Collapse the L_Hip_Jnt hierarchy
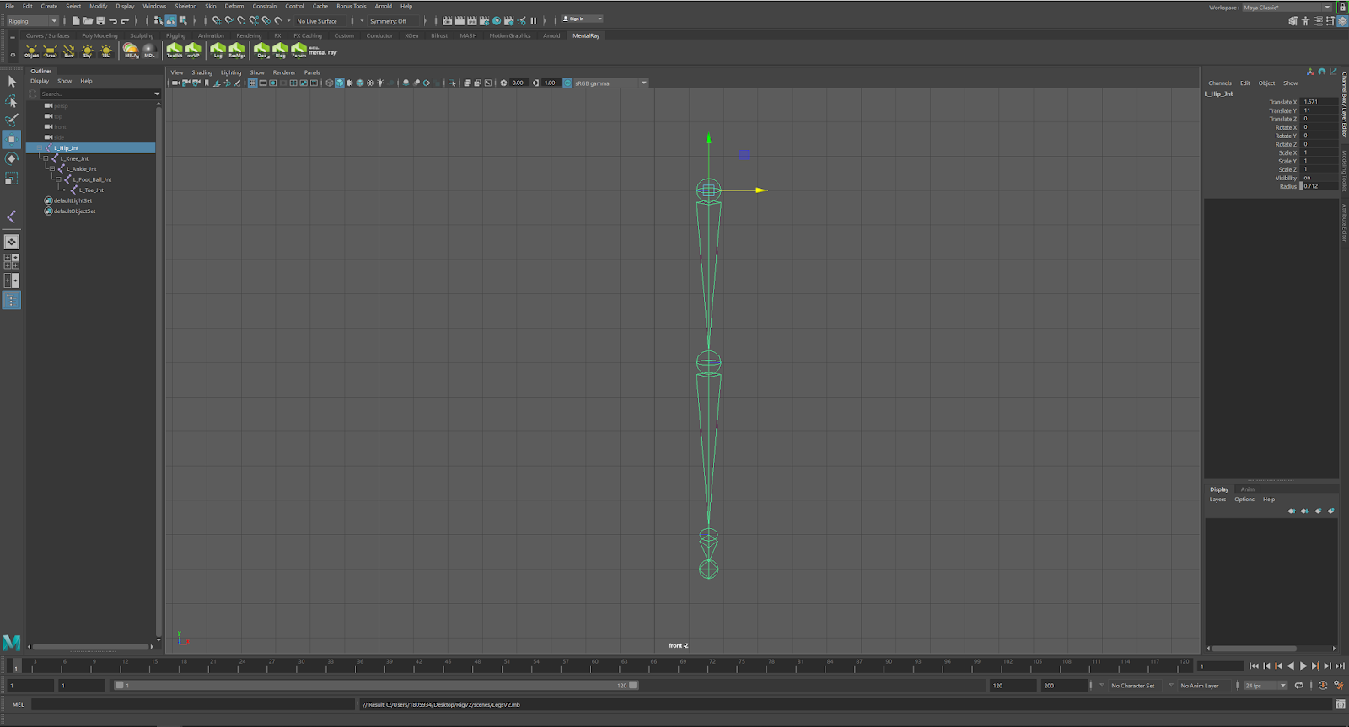 (40, 148)
